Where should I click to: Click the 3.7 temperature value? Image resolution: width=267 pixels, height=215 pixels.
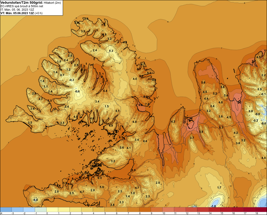(192, 138)
